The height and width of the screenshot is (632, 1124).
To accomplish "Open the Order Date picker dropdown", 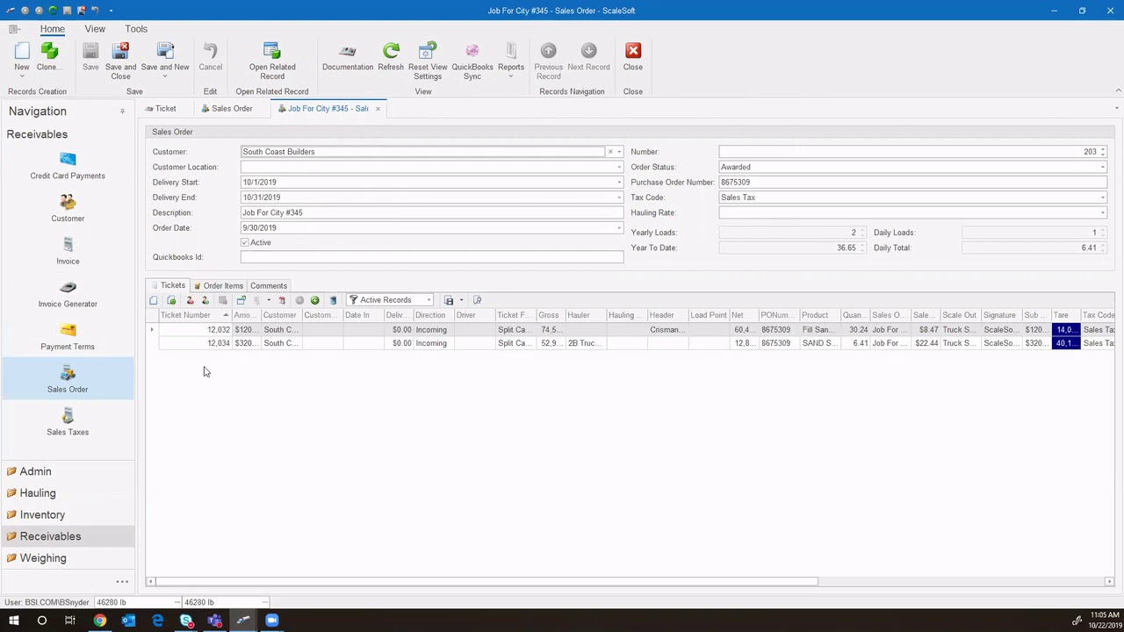I will [x=619, y=228].
